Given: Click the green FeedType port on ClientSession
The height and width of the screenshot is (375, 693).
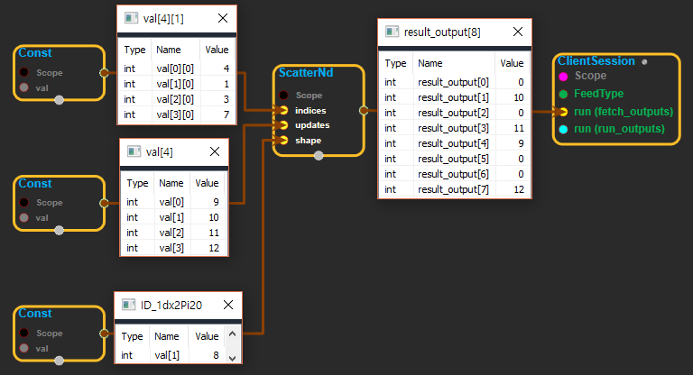Looking at the screenshot, I should click(563, 93).
